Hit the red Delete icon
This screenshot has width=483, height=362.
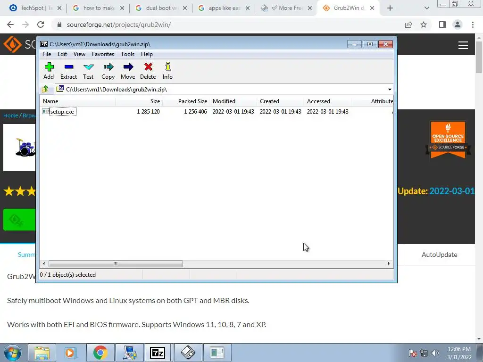148,71
